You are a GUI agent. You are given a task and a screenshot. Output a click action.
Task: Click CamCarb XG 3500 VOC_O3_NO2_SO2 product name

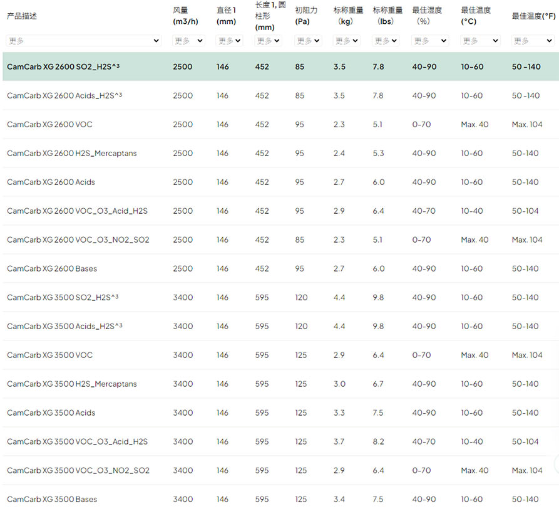pyautogui.click(x=78, y=471)
